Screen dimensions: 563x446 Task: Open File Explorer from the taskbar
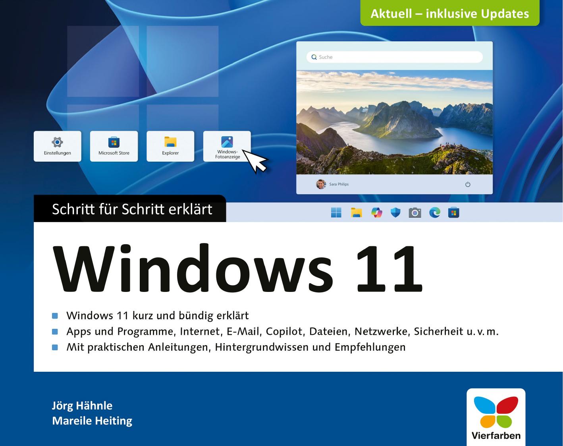pyautogui.click(x=357, y=213)
